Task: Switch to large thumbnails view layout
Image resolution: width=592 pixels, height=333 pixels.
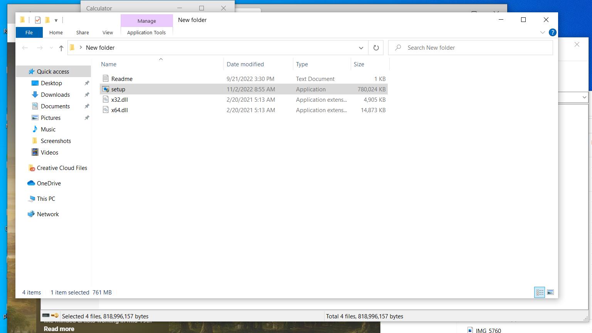Action: point(550,293)
